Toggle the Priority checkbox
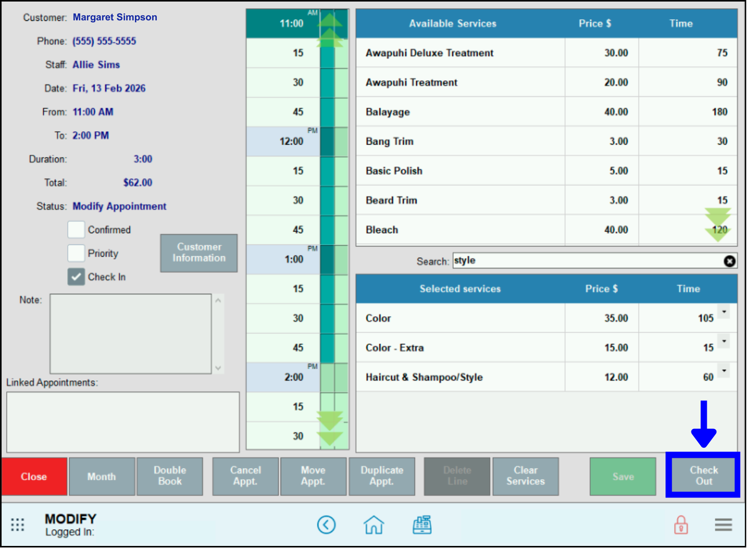The width and height of the screenshot is (748, 549). click(76, 253)
